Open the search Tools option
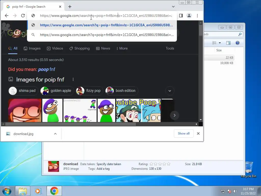Screen dimensions: 261x196 click(170, 48)
